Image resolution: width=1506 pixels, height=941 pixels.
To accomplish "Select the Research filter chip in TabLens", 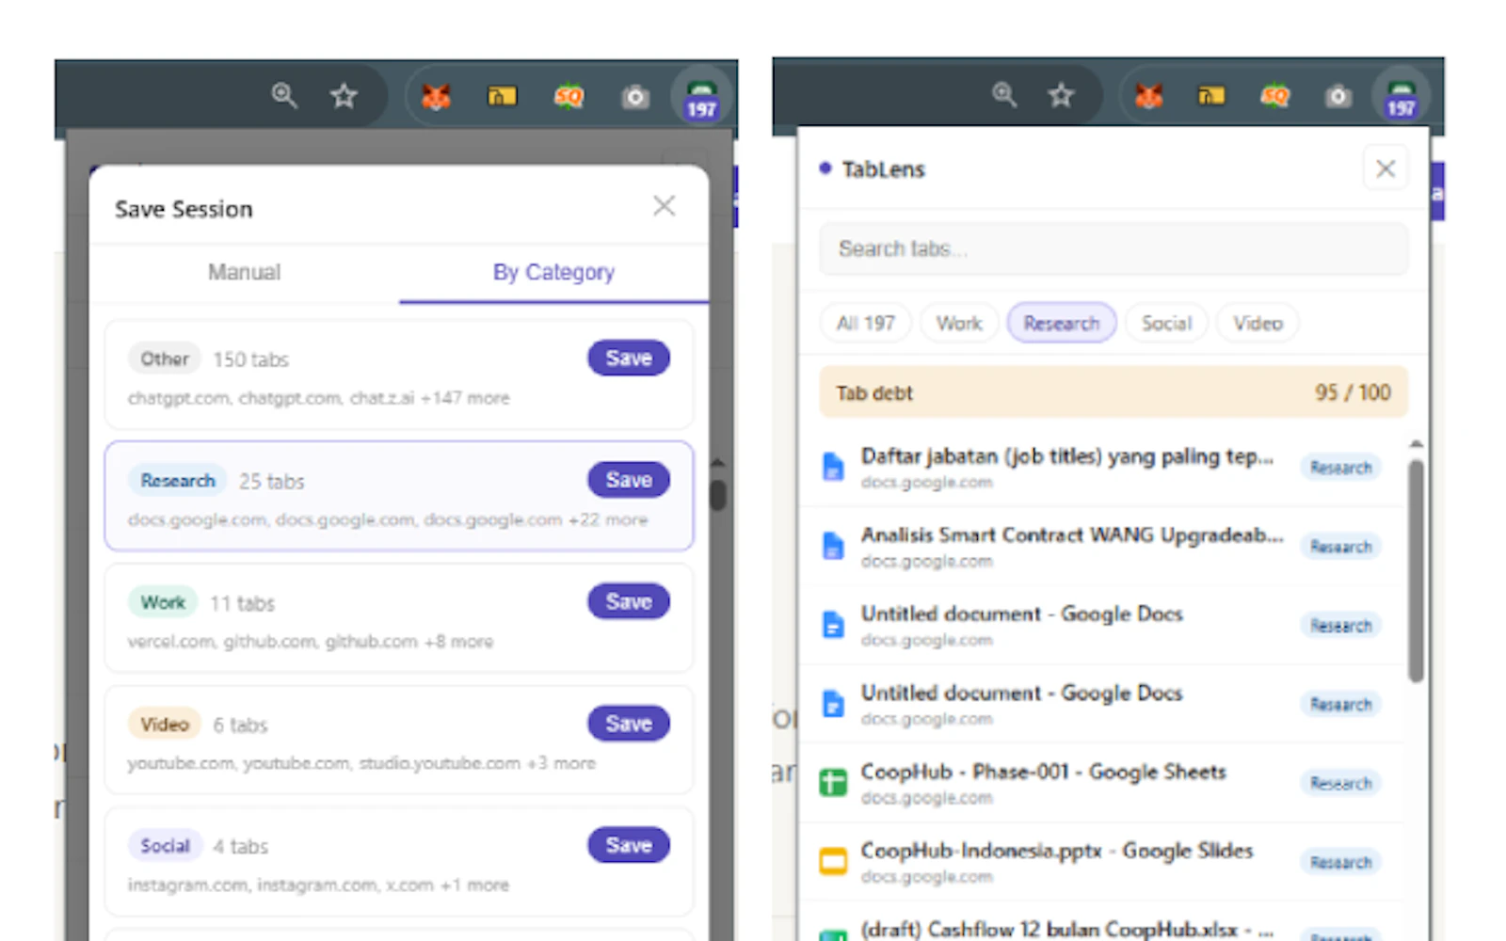I will point(1061,323).
